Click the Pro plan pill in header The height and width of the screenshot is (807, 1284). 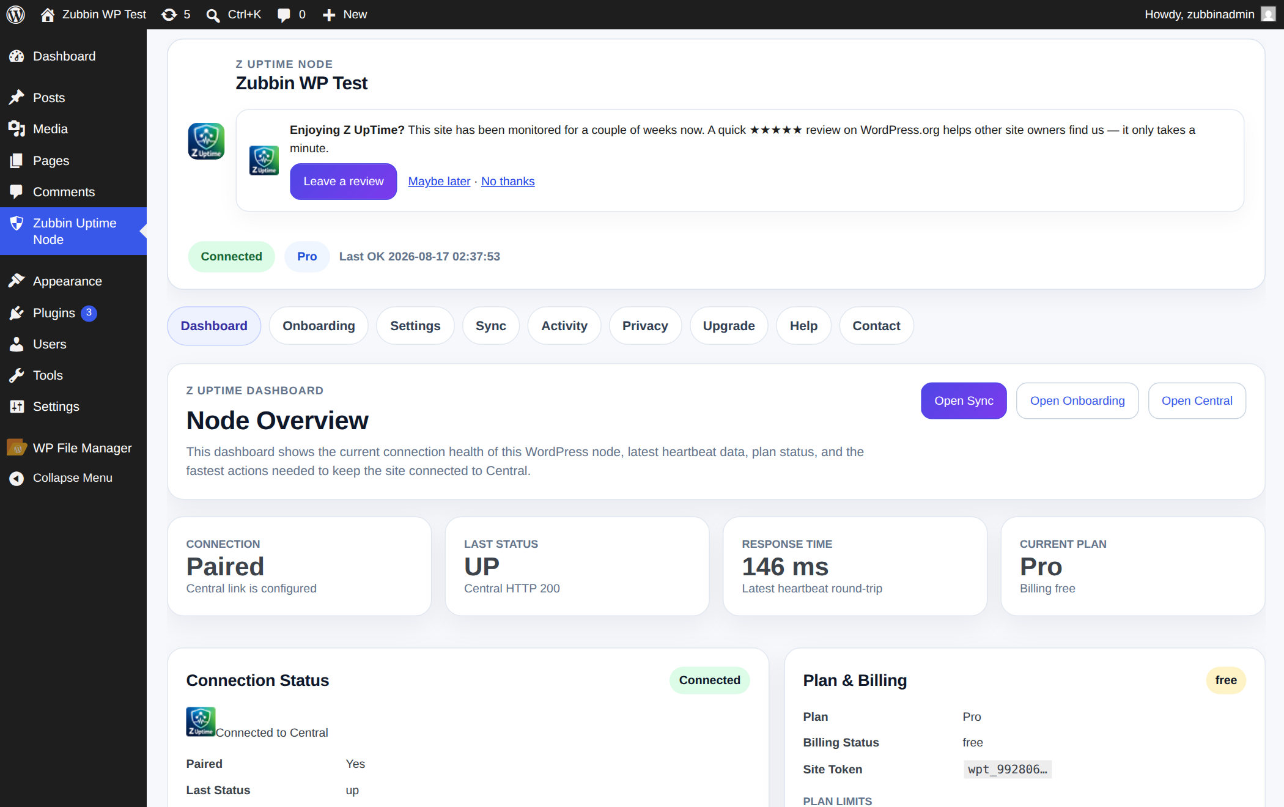307,257
